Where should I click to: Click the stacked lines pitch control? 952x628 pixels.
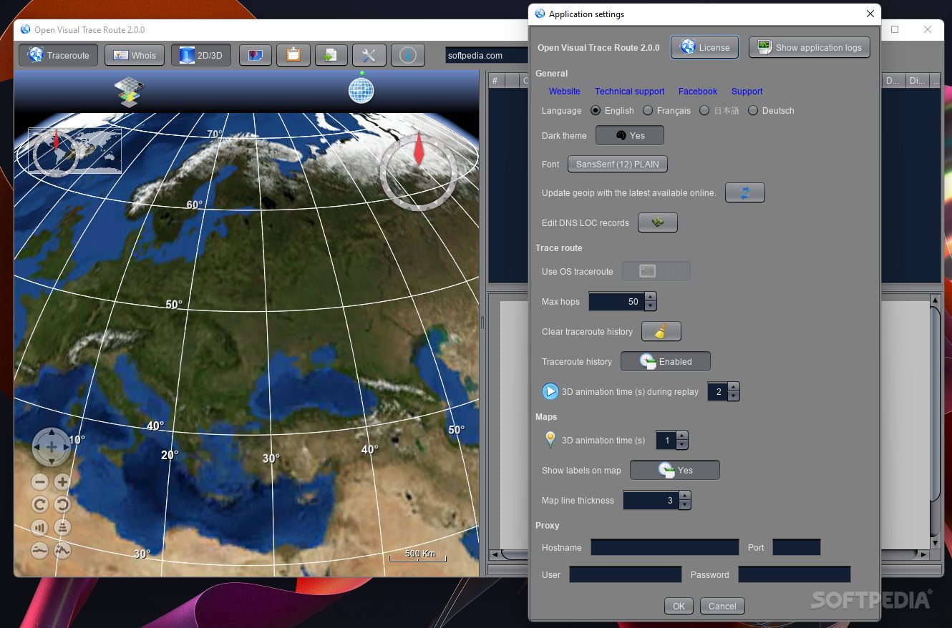[62, 528]
